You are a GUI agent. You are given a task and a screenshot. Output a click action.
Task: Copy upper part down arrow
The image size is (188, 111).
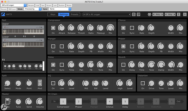[x=15, y=36]
